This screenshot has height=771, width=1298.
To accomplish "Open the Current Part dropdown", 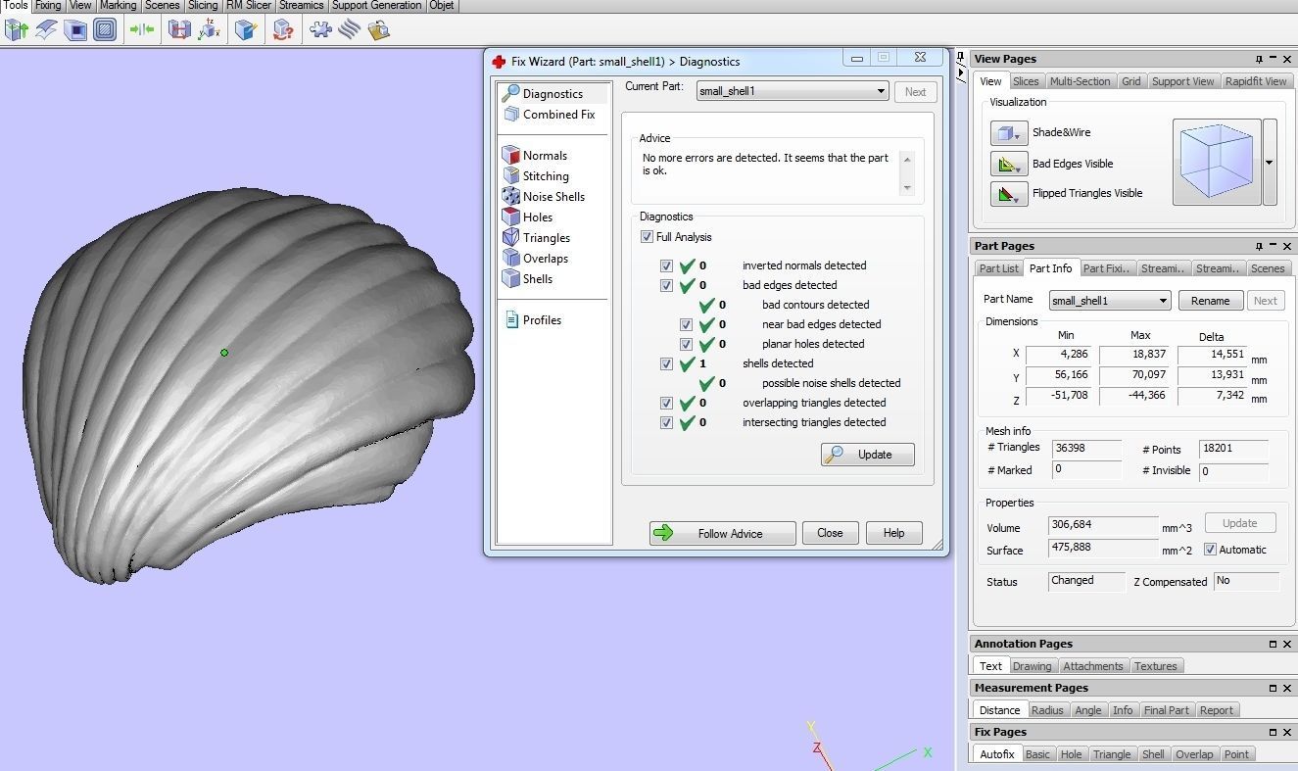I will [792, 91].
